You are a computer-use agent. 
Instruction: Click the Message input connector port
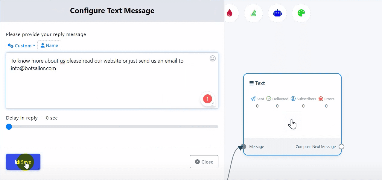click(x=244, y=146)
